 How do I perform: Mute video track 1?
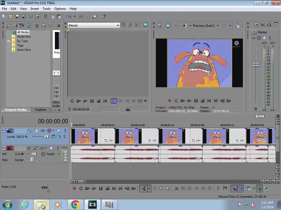pos(58,130)
